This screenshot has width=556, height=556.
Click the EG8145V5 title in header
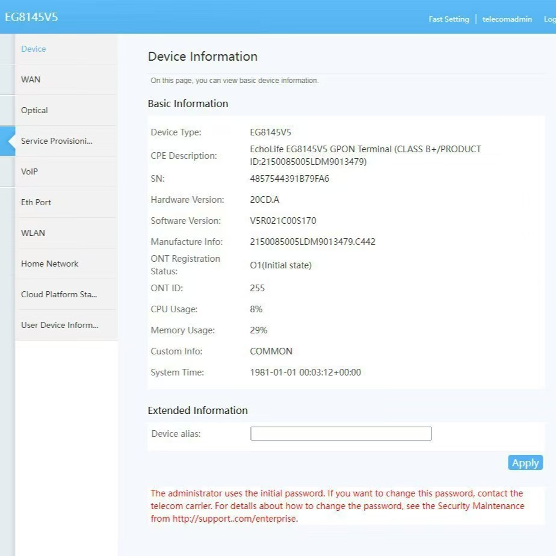(31, 17)
